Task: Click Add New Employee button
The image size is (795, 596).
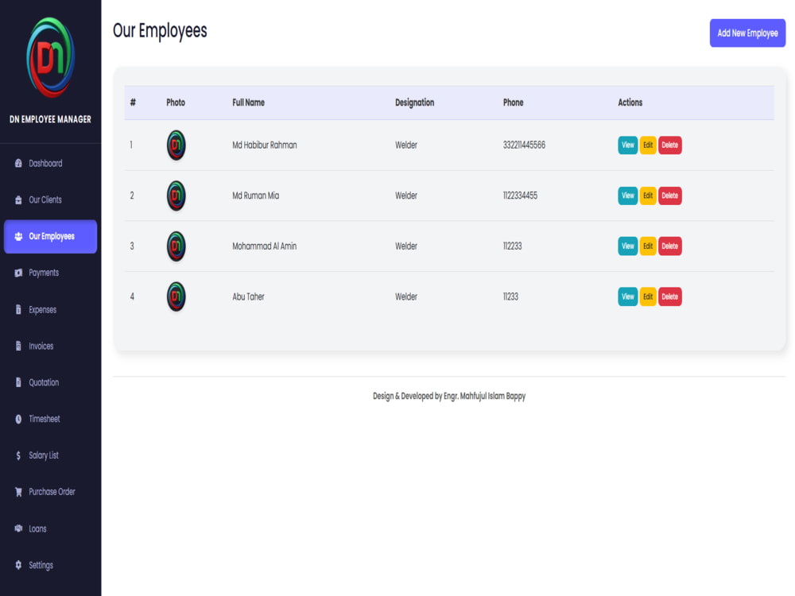Action: click(747, 33)
